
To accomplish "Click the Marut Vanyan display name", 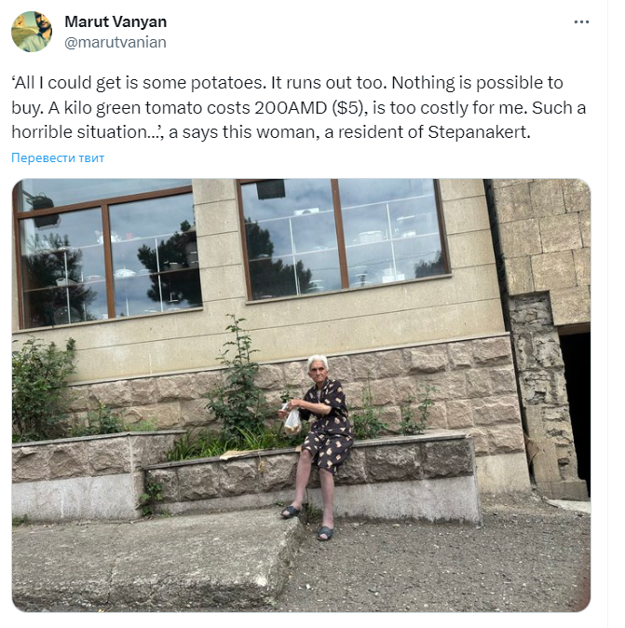I will pos(115,21).
